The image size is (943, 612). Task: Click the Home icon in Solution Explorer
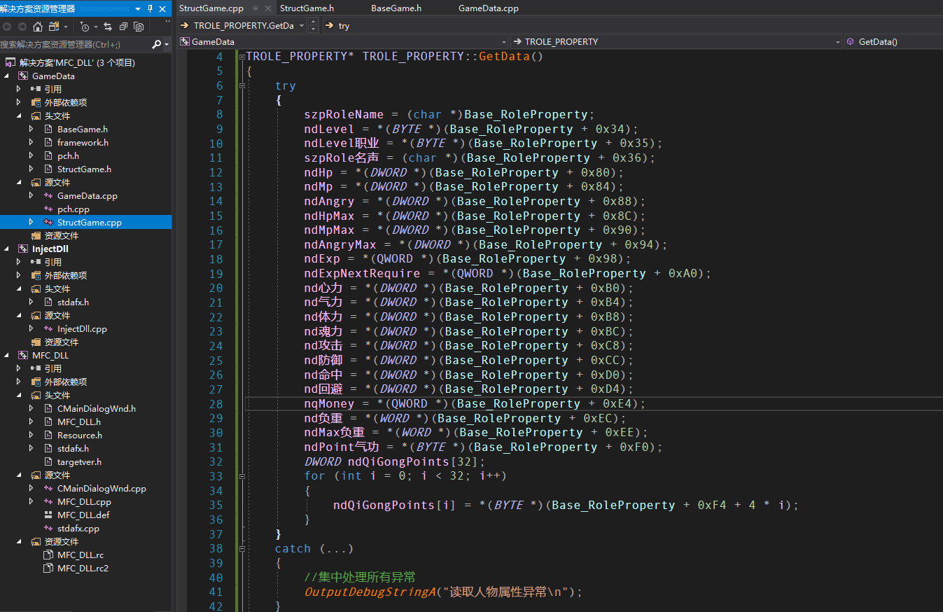pyautogui.click(x=37, y=27)
